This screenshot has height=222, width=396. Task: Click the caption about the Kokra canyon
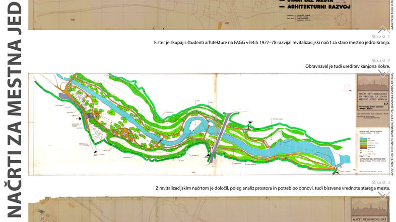click(x=348, y=66)
